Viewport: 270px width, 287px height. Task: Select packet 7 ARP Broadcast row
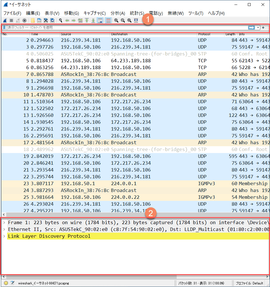pos(135,75)
